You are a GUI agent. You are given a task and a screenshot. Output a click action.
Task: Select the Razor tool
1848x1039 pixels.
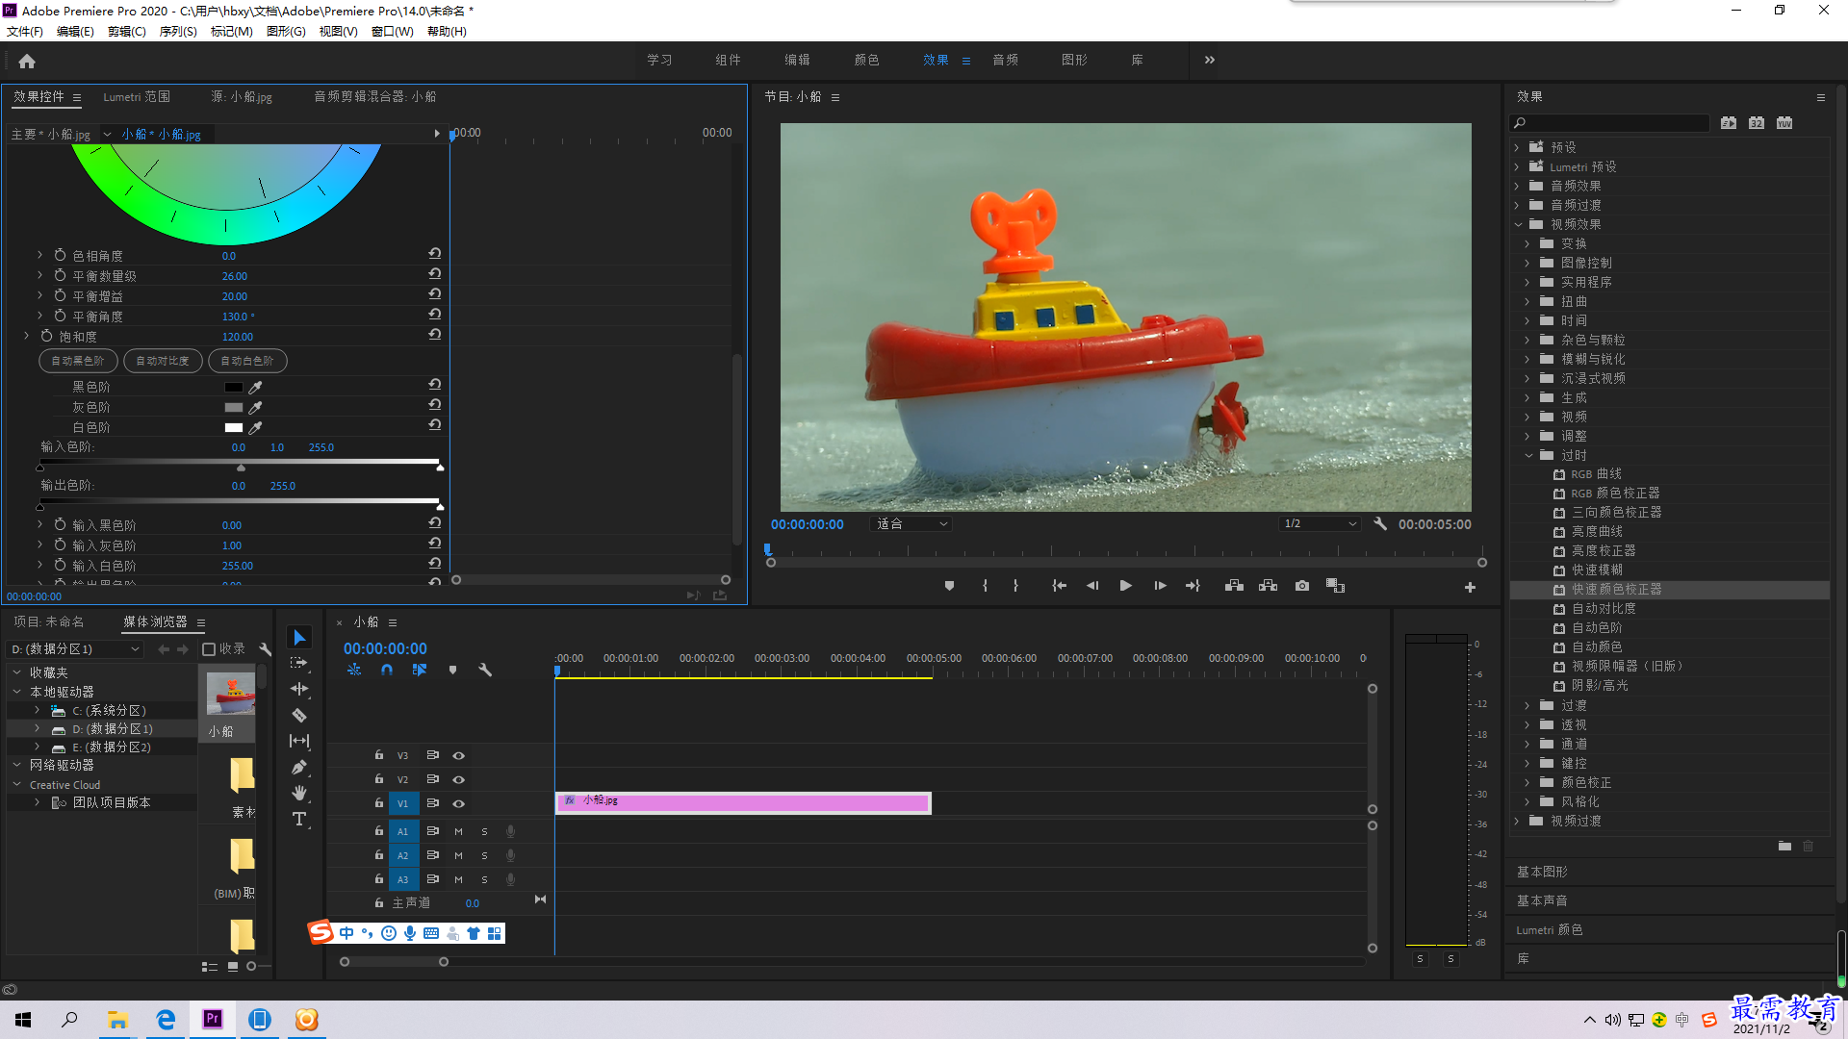(x=299, y=715)
